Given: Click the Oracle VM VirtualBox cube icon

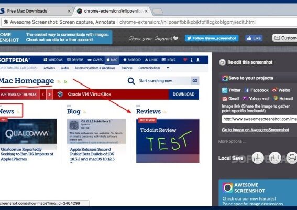Looking at the screenshot, I should click(x=60, y=94).
